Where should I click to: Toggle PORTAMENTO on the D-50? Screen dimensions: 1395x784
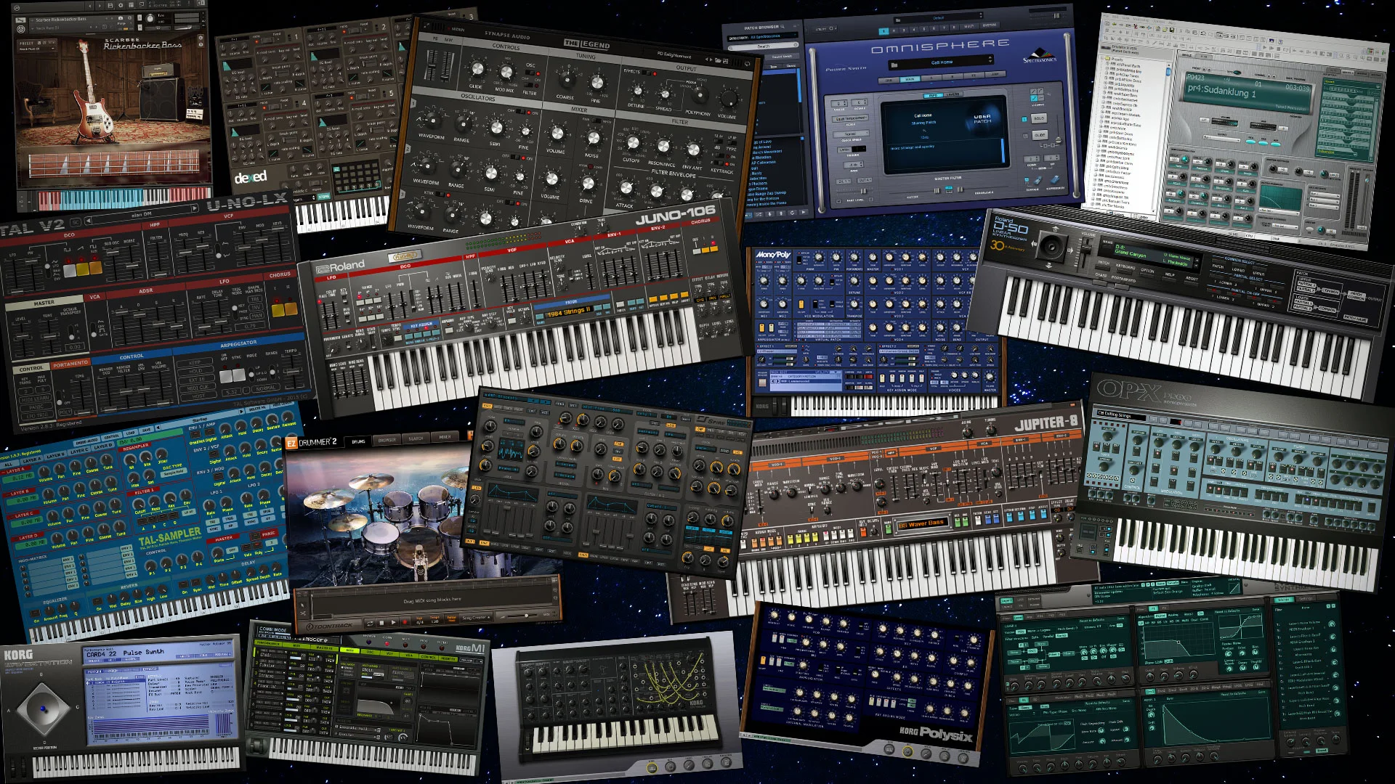point(1122,287)
